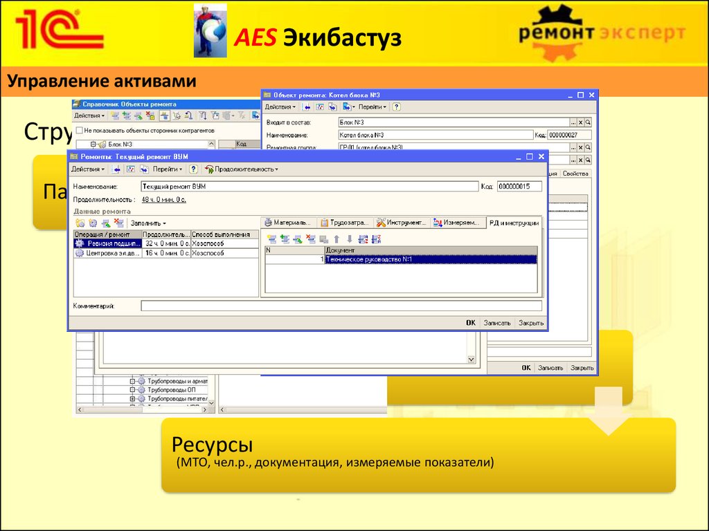
Task: Click the tree scrollbar up arrow beside Блок №3
Action: point(211,144)
